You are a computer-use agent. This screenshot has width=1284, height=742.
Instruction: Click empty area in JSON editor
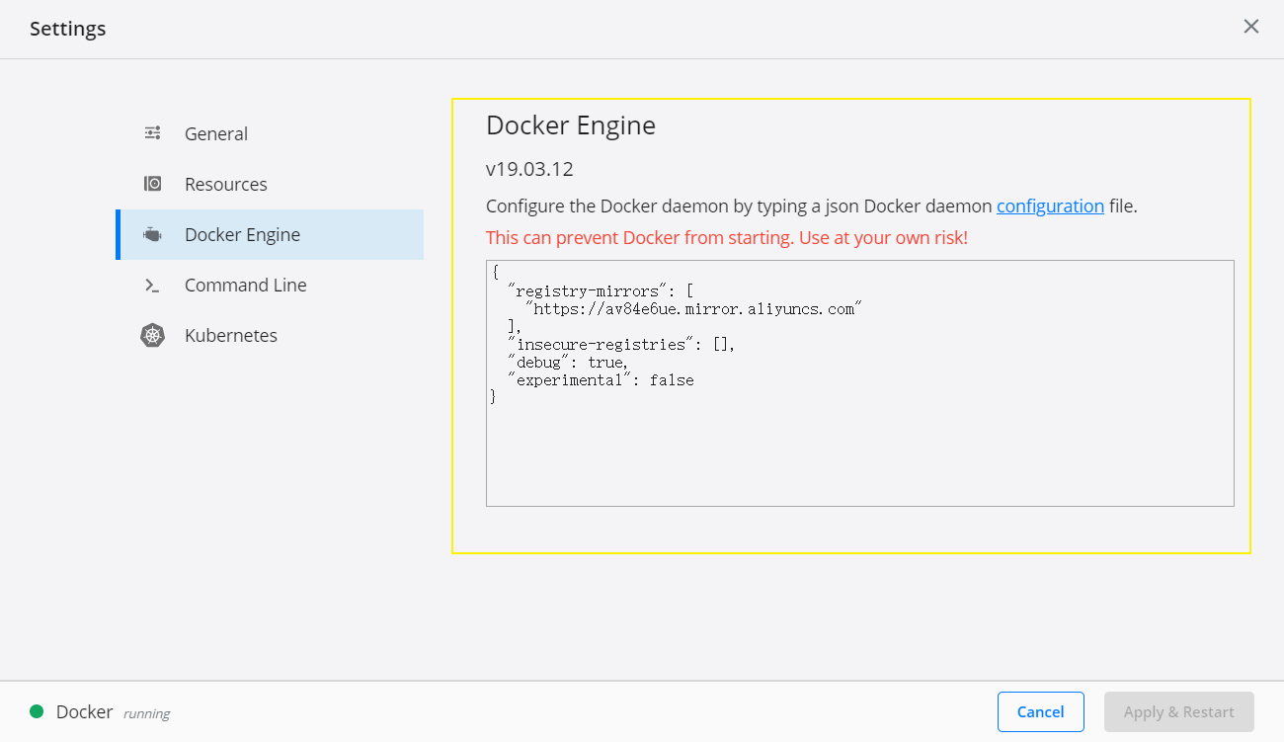859,454
